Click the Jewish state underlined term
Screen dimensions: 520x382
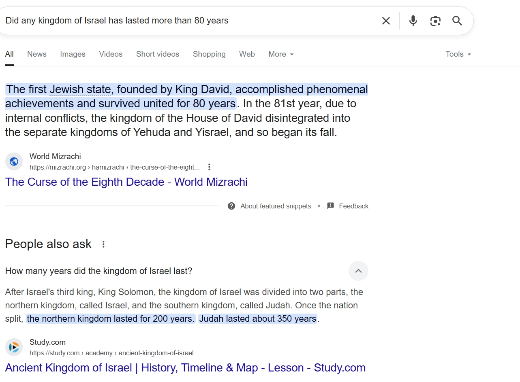80,89
